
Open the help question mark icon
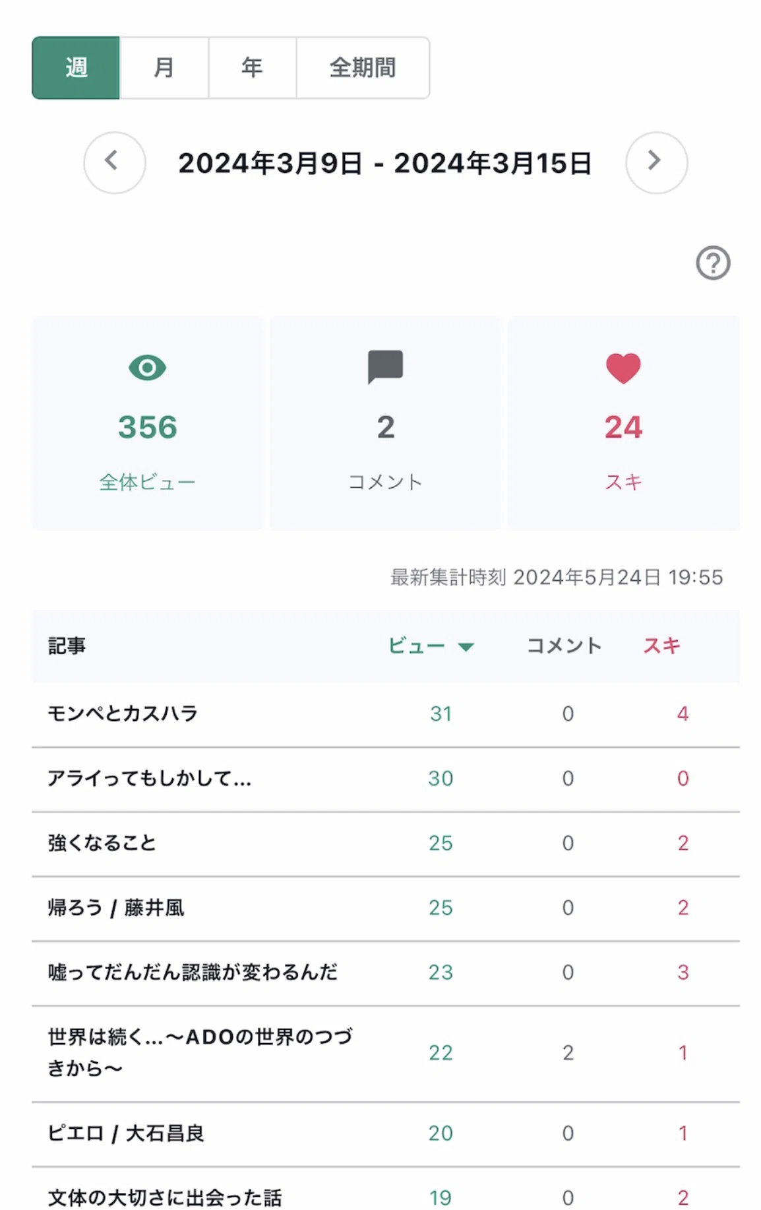pos(713,263)
